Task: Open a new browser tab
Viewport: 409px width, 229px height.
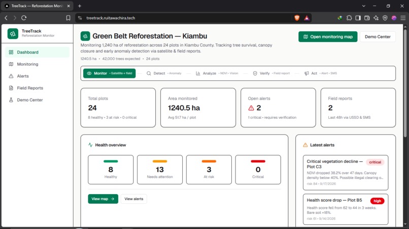Action: tap(80, 6)
